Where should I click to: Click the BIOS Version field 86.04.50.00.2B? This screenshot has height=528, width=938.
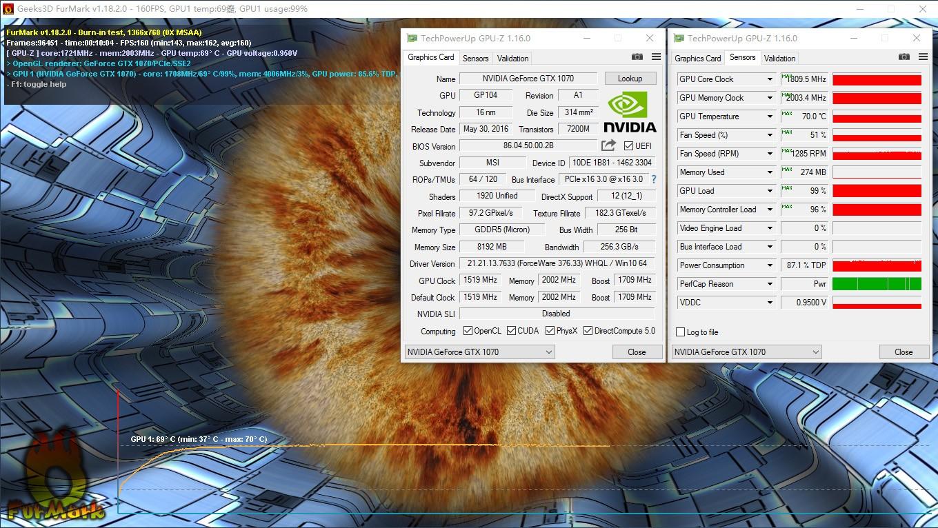pos(528,146)
